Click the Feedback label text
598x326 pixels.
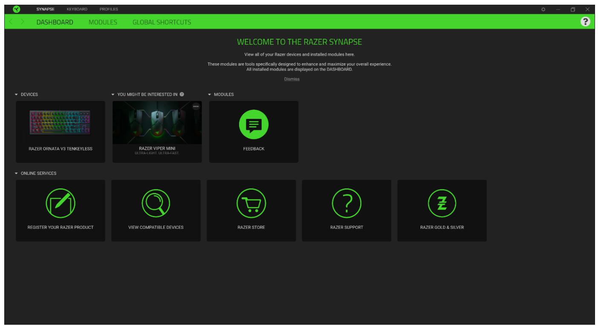[254, 149]
